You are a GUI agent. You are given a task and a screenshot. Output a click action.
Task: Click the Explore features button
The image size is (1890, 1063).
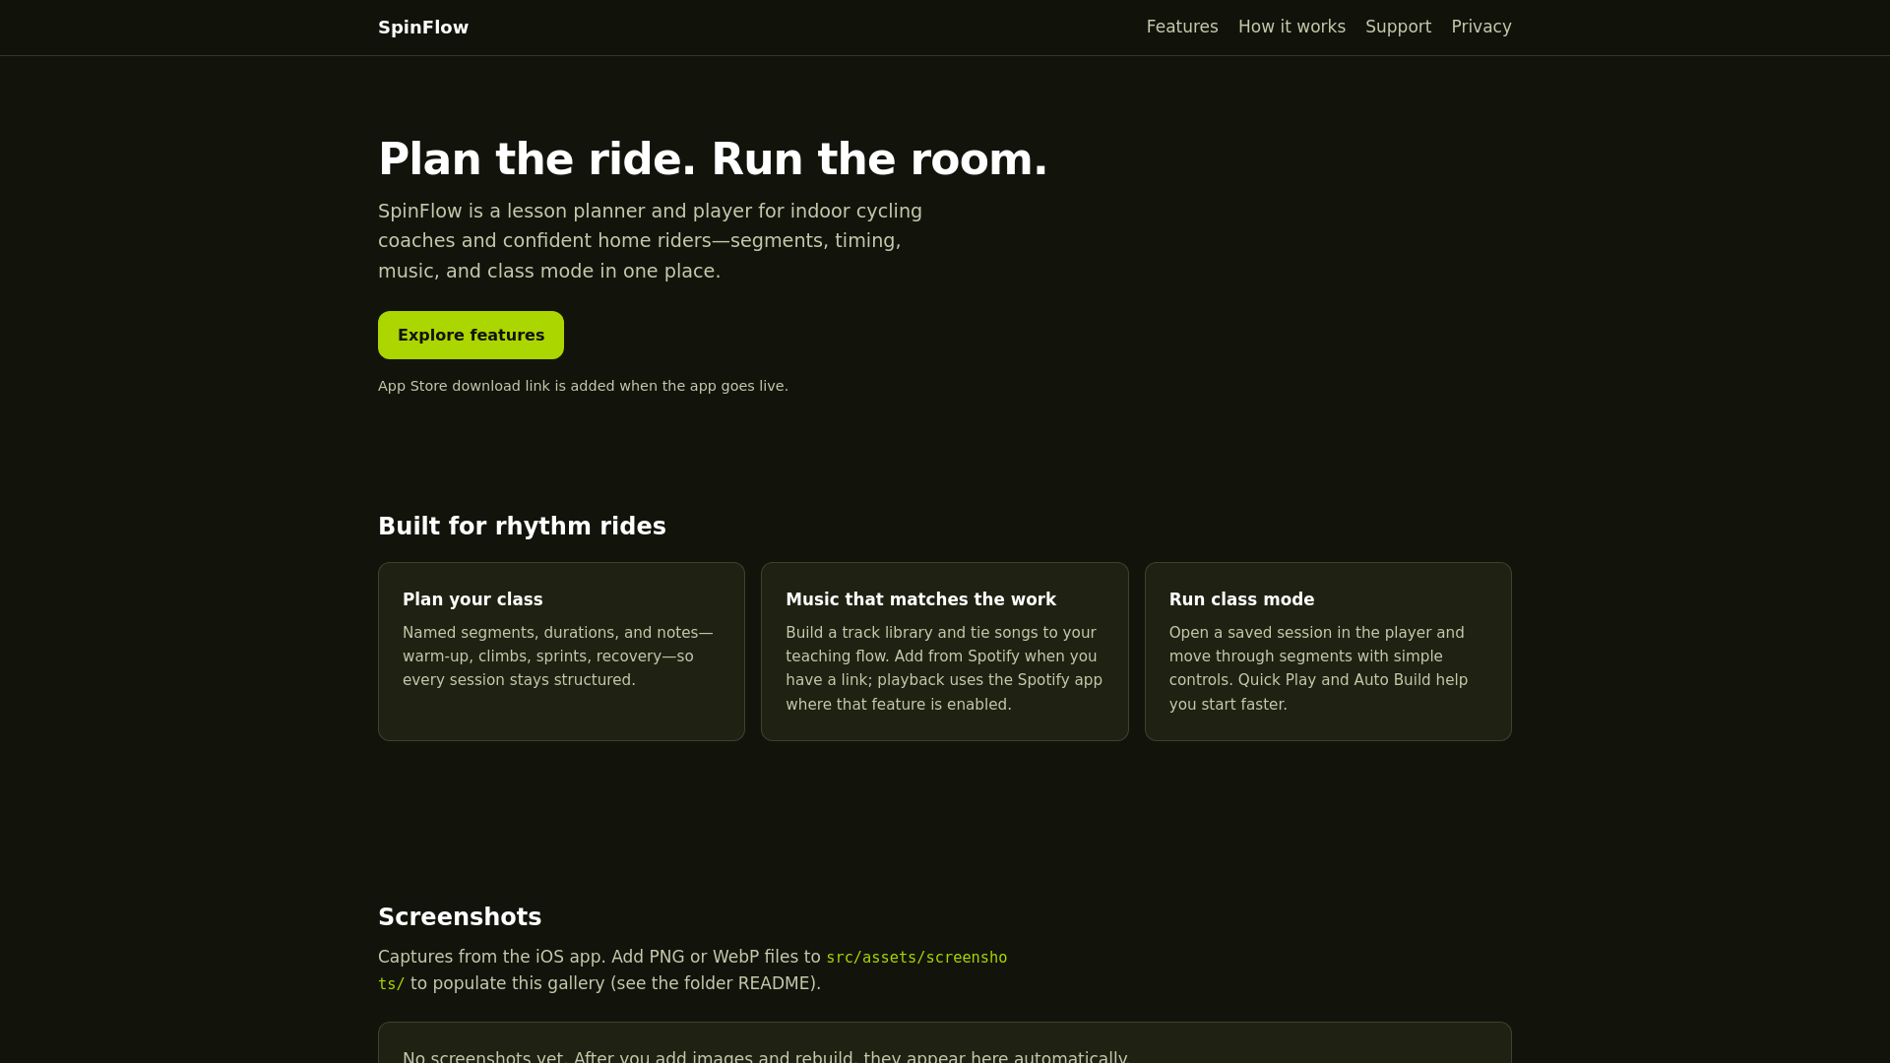pos(471,336)
